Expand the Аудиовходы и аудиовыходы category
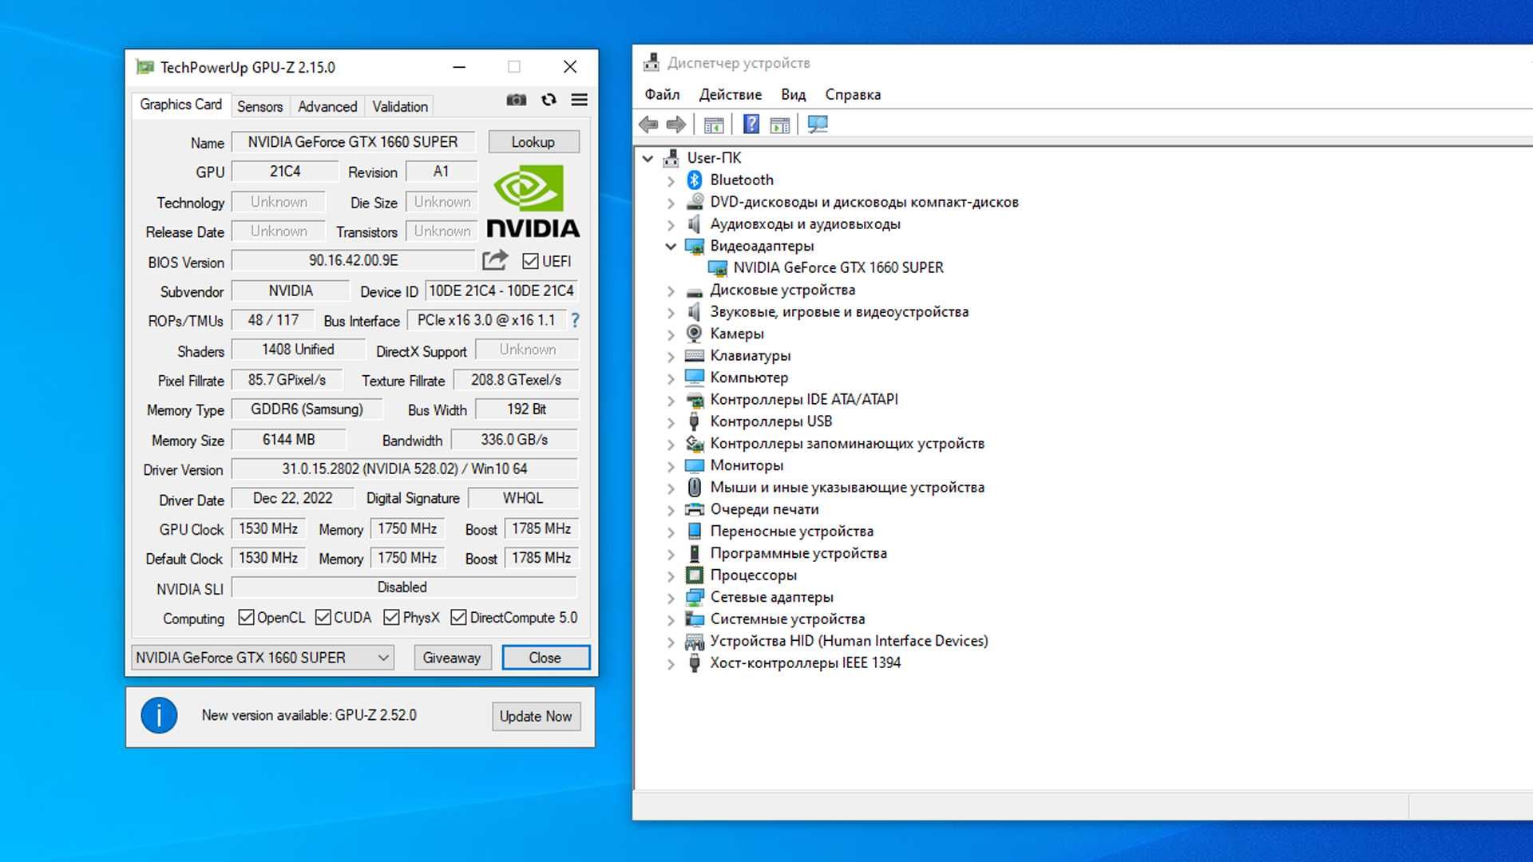Image resolution: width=1533 pixels, height=862 pixels. [671, 224]
